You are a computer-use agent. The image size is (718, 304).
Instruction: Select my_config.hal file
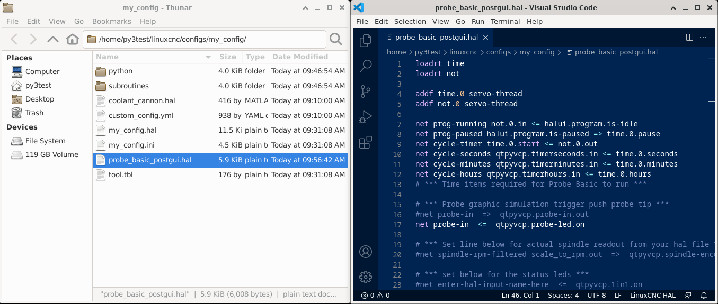220,130
